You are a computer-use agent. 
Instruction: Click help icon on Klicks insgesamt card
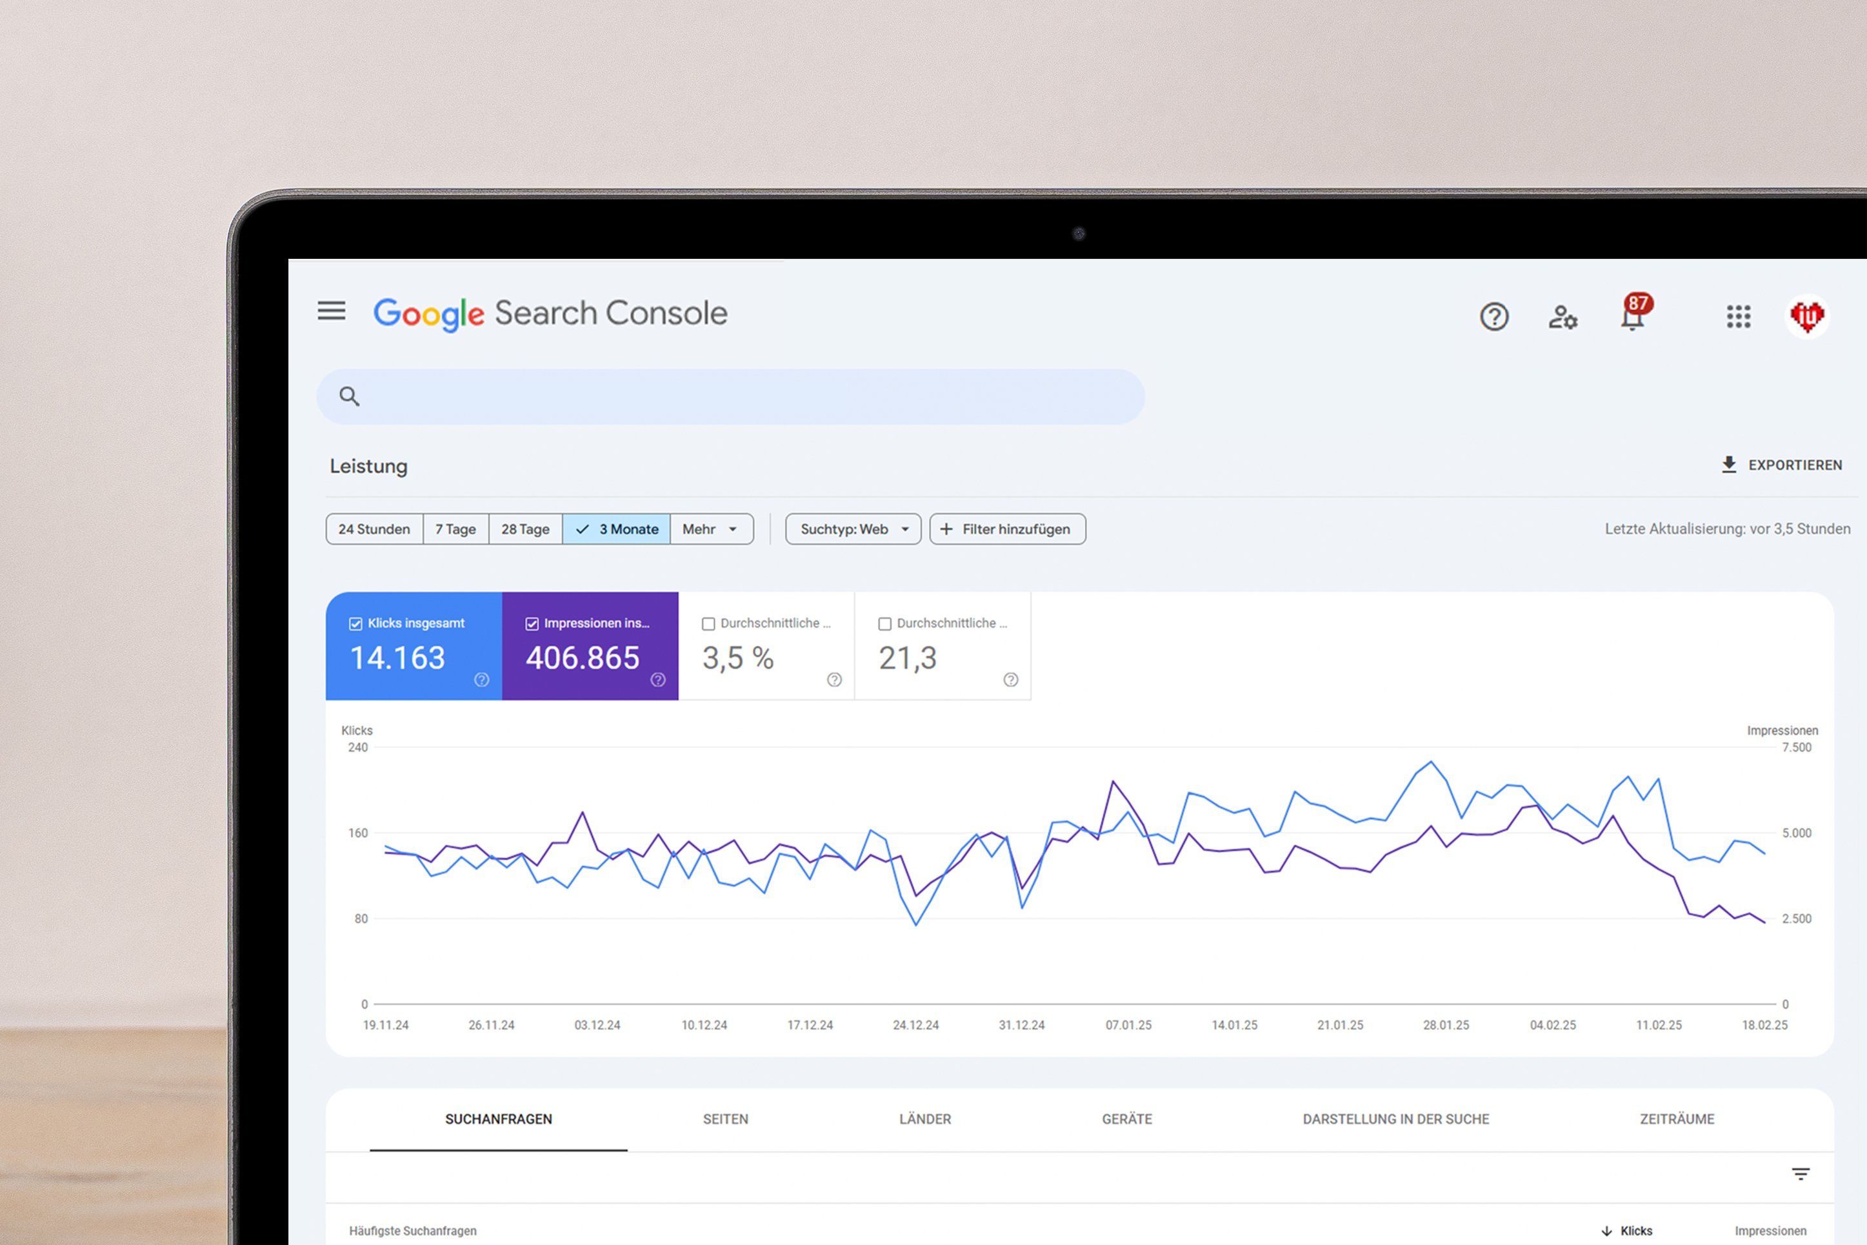[x=482, y=680]
